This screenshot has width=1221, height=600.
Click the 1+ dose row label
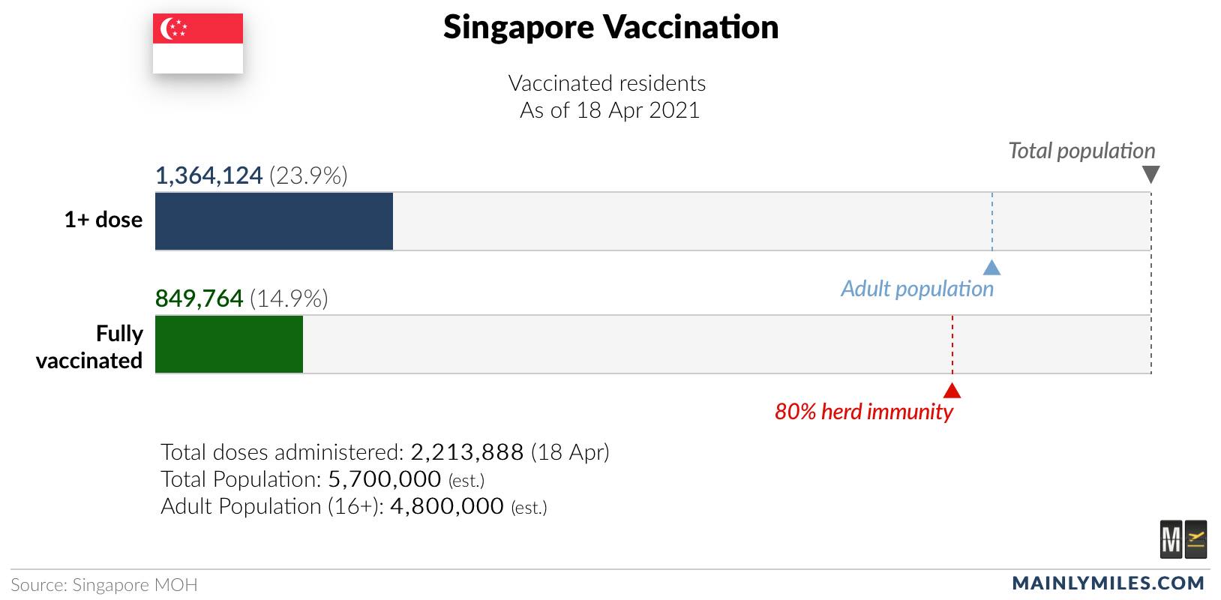[x=103, y=220]
